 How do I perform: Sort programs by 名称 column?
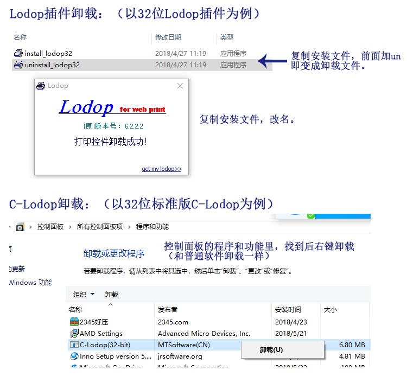75,310
